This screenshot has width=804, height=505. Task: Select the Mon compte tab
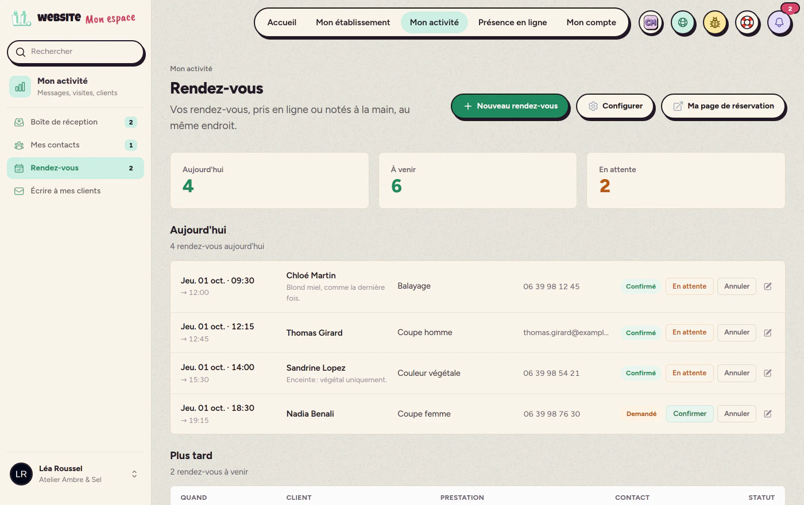(x=592, y=22)
